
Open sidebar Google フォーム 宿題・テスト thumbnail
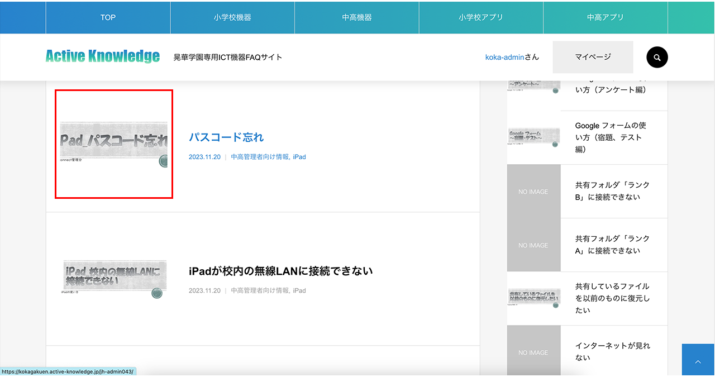(533, 137)
